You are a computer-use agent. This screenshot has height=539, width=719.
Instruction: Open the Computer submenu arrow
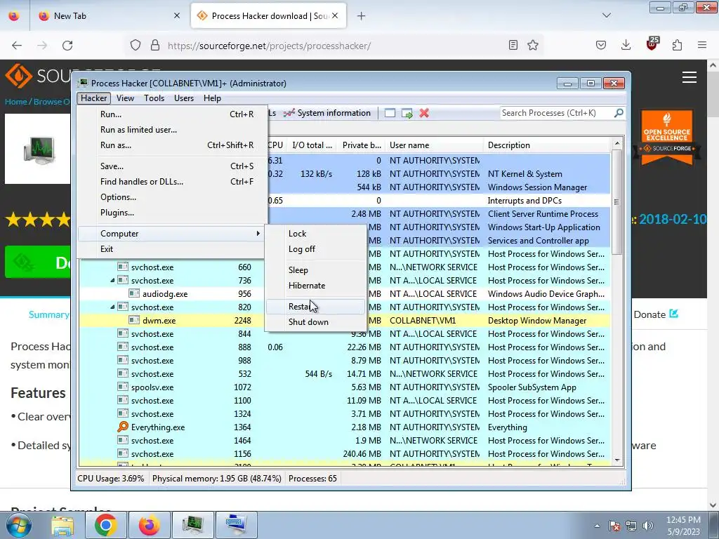[x=258, y=234]
